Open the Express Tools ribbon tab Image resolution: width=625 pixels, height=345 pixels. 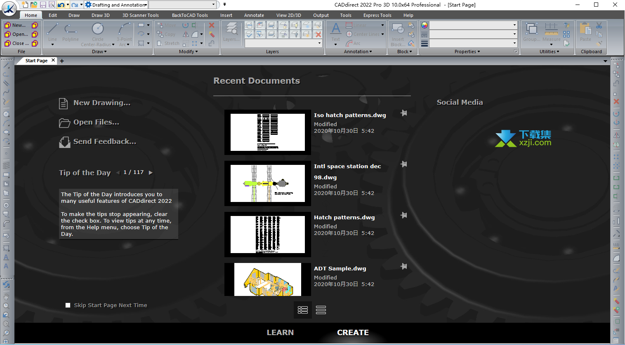377,15
